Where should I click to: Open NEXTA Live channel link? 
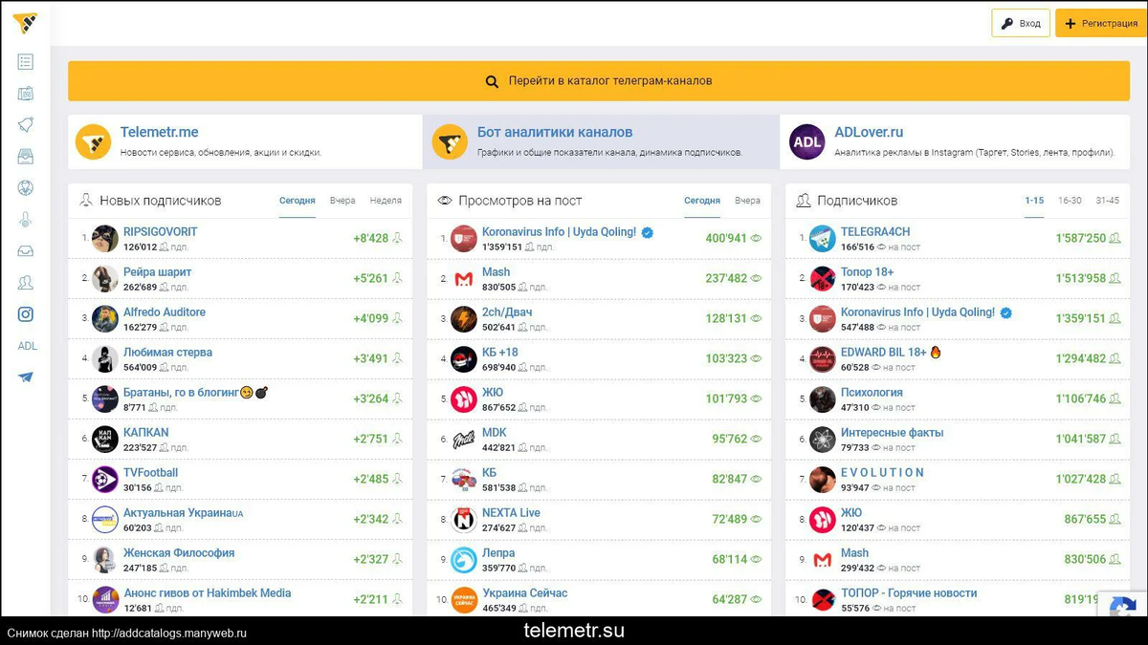click(512, 513)
